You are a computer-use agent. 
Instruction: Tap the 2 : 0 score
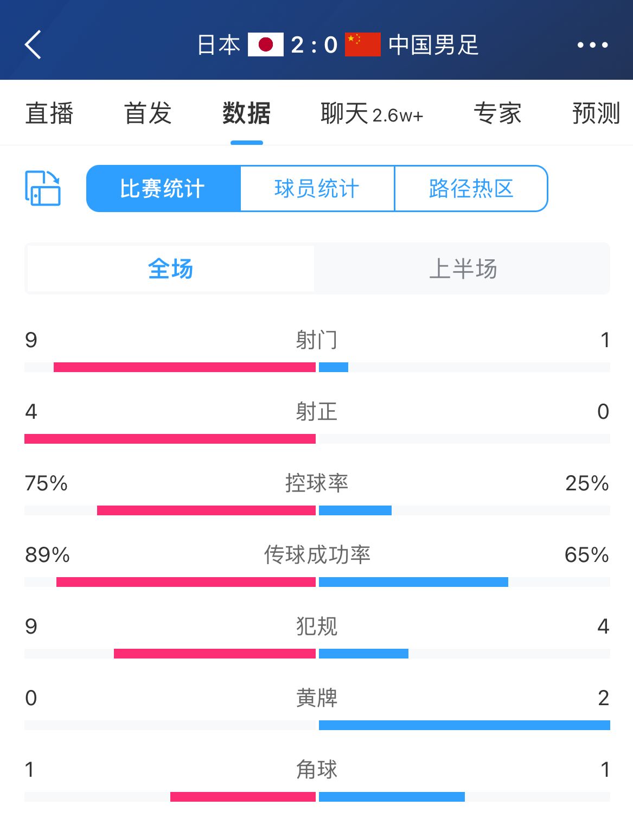[x=315, y=45]
